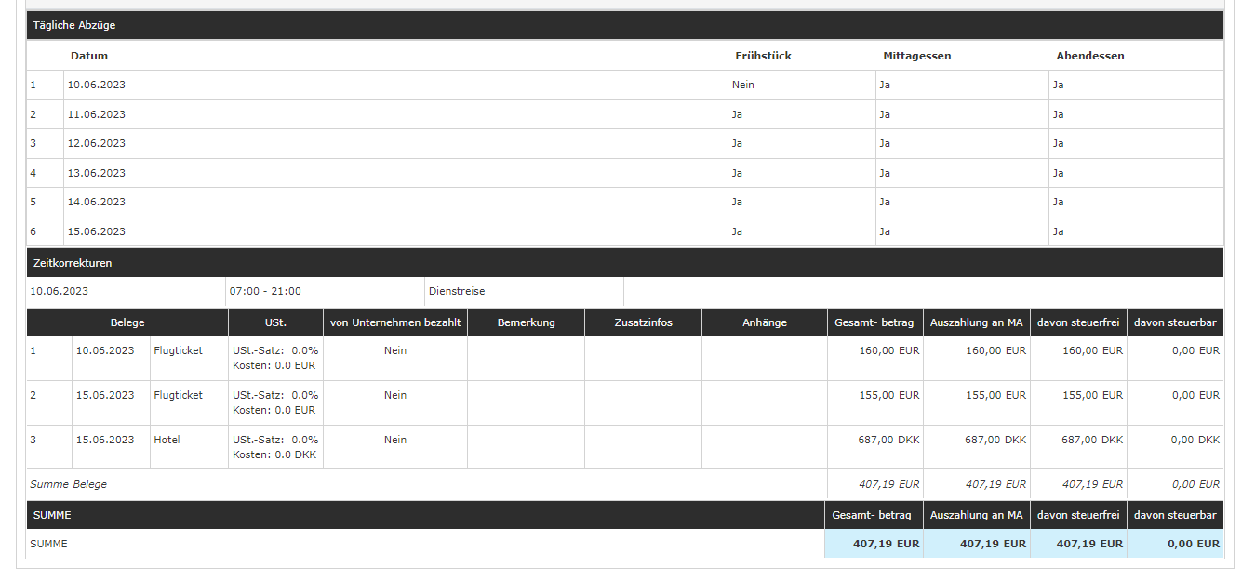Viewport: 1255px width, 579px height.
Task: Click the "Mittagessen" column header
Action: [916, 56]
